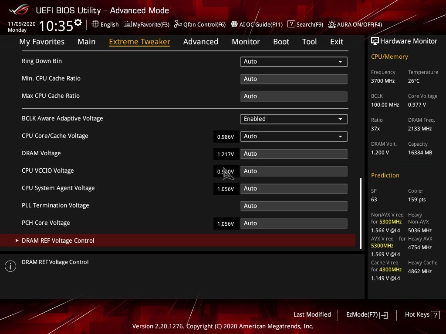Viewport: 446px width, 334px height.
Task: Click the 10:35 clock display
Action: coord(56,26)
